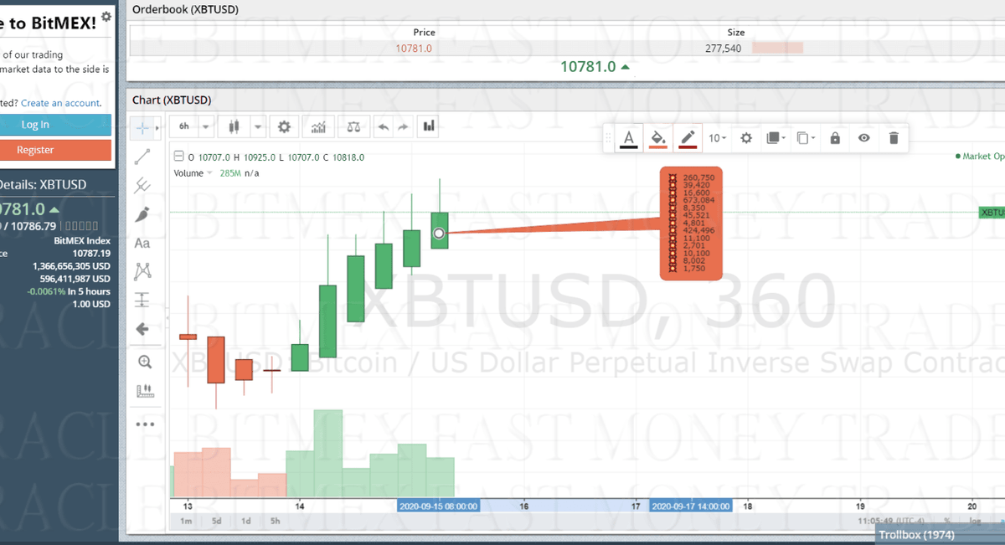Click the Market Open status label
This screenshot has height=545, width=1005.
980,156
